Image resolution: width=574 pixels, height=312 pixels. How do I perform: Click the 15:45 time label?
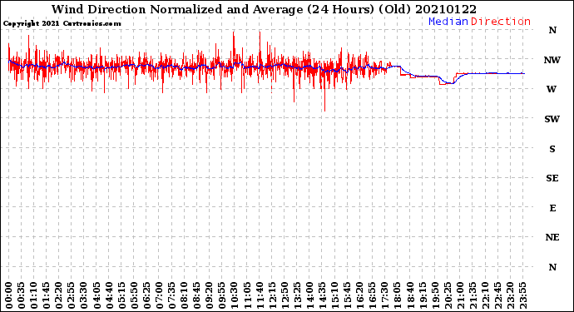(x=348, y=295)
